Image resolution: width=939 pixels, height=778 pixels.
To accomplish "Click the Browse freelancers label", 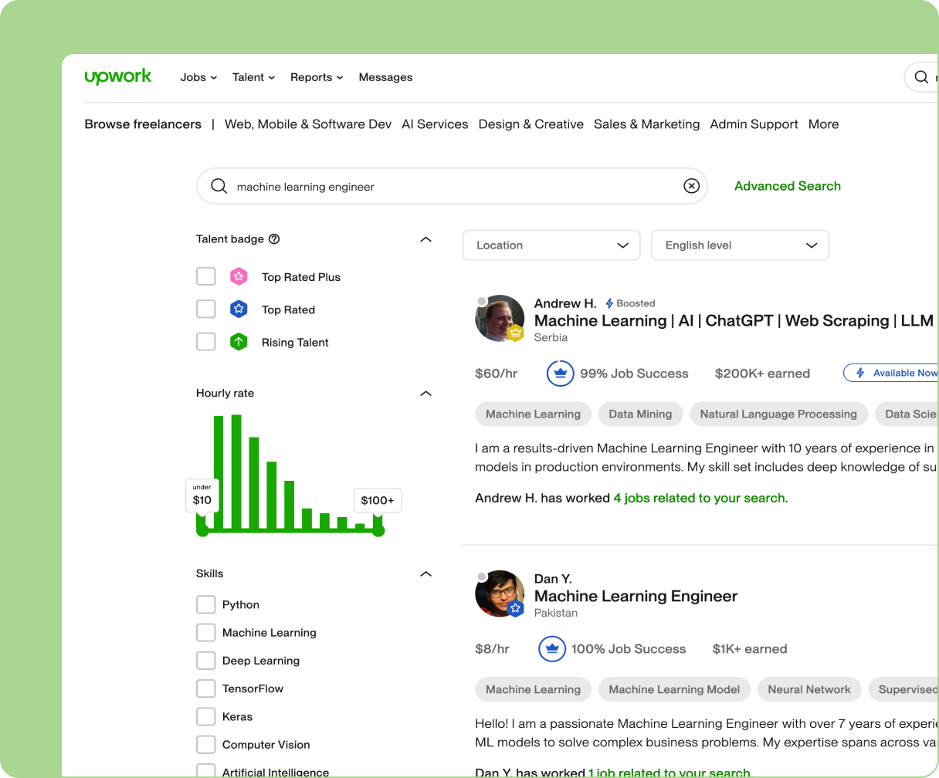I will click(x=143, y=124).
